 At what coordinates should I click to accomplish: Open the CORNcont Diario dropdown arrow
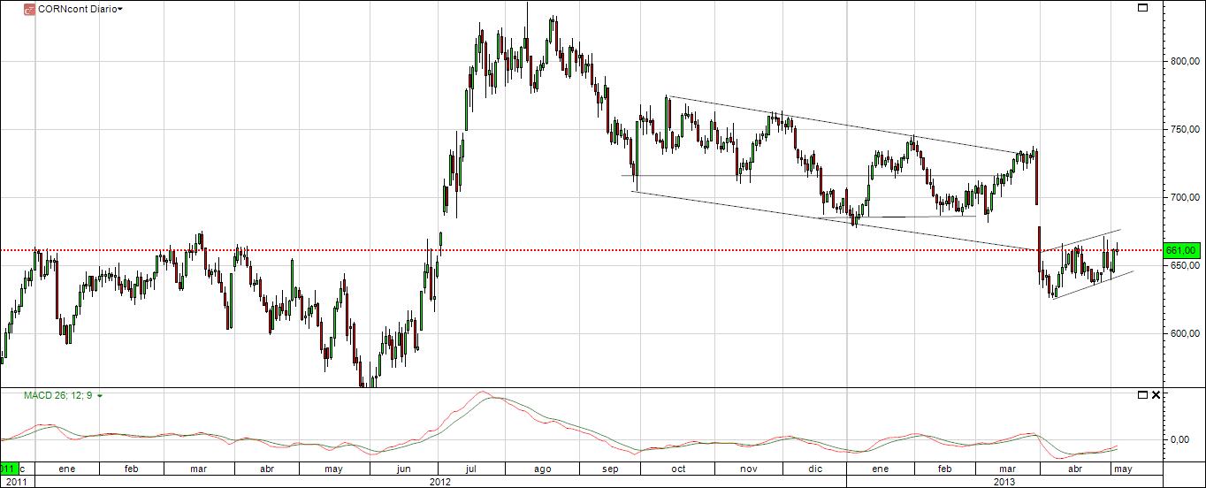tap(120, 9)
